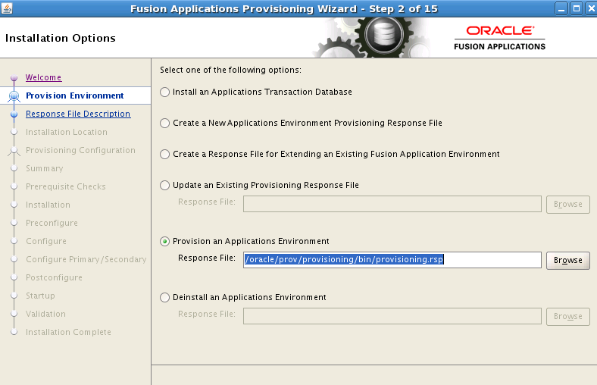Viewport: 597px width, 385px height.
Task: Click the Provision Environment step marker icon
Action: [x=14, y=95]
